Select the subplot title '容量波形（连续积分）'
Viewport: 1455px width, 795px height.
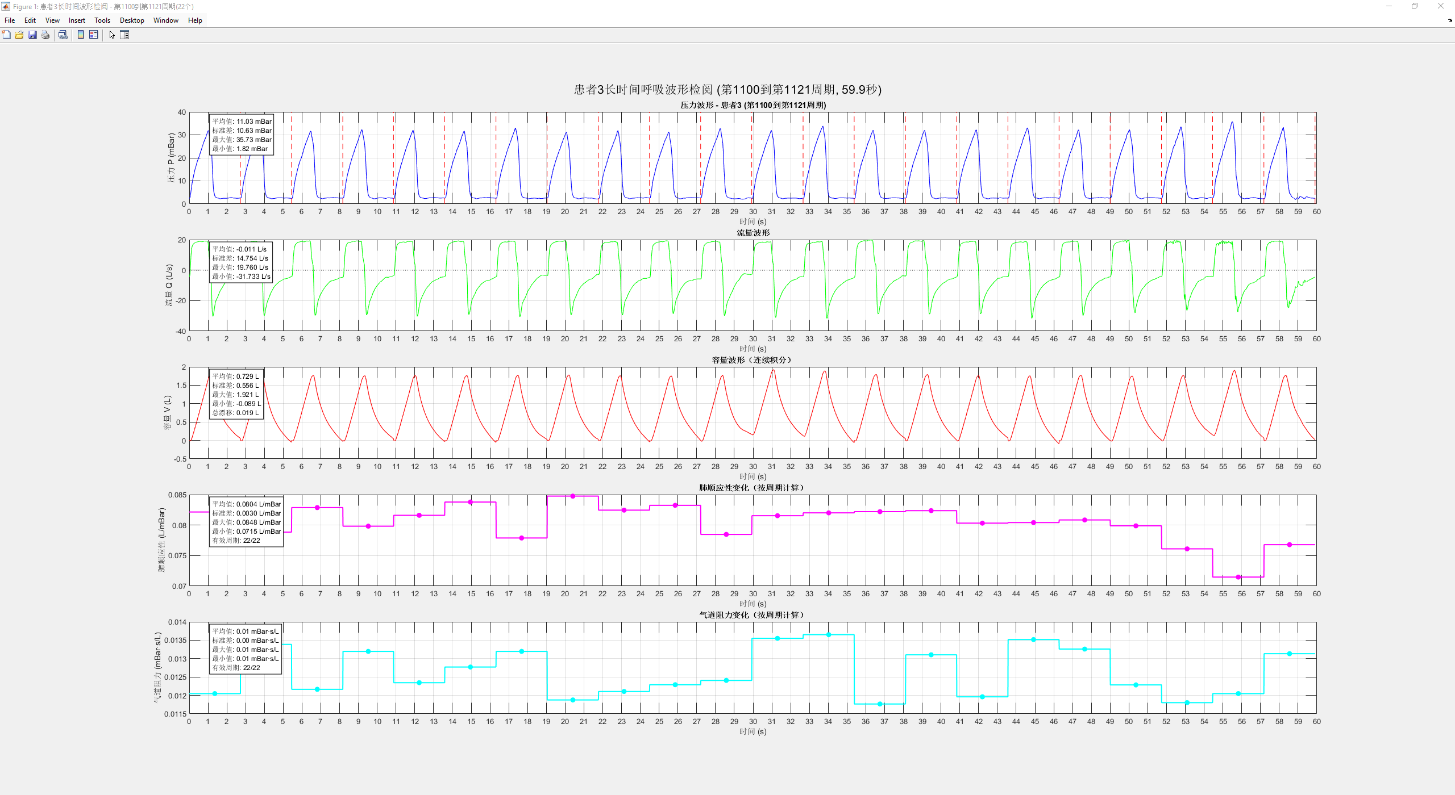coord(752,360)
